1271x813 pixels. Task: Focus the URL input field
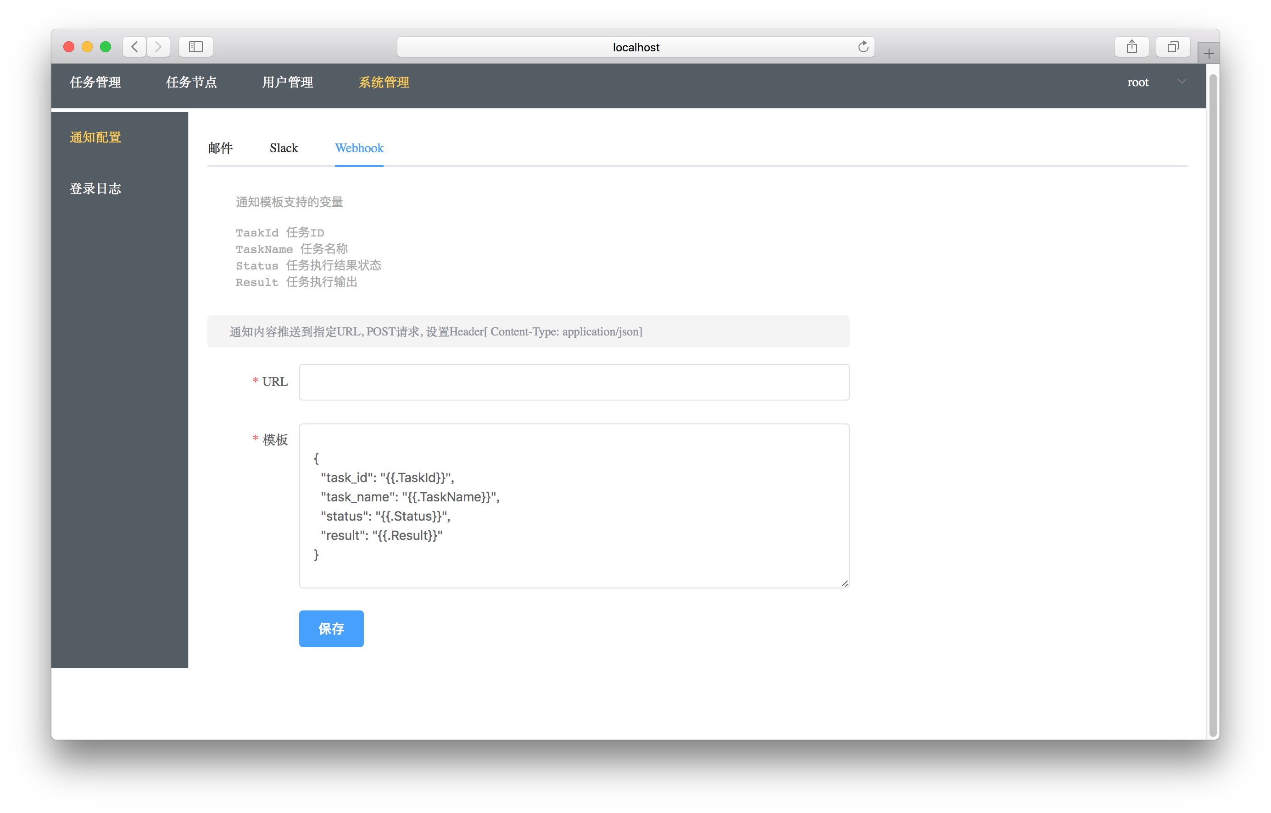pos(574,382)
